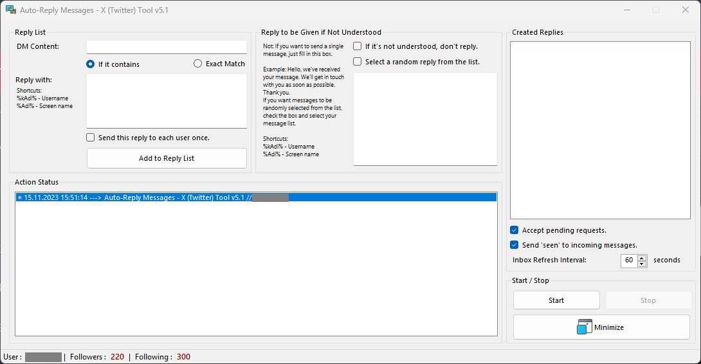Click the app icon in title bar
The height and width of the screenshot is (364, 701).
(11, 10)
